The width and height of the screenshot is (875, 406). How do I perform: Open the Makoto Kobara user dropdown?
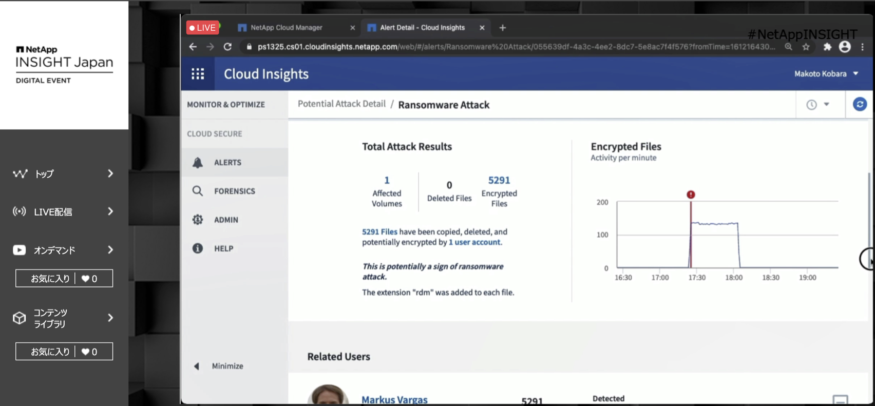(826, 74)
